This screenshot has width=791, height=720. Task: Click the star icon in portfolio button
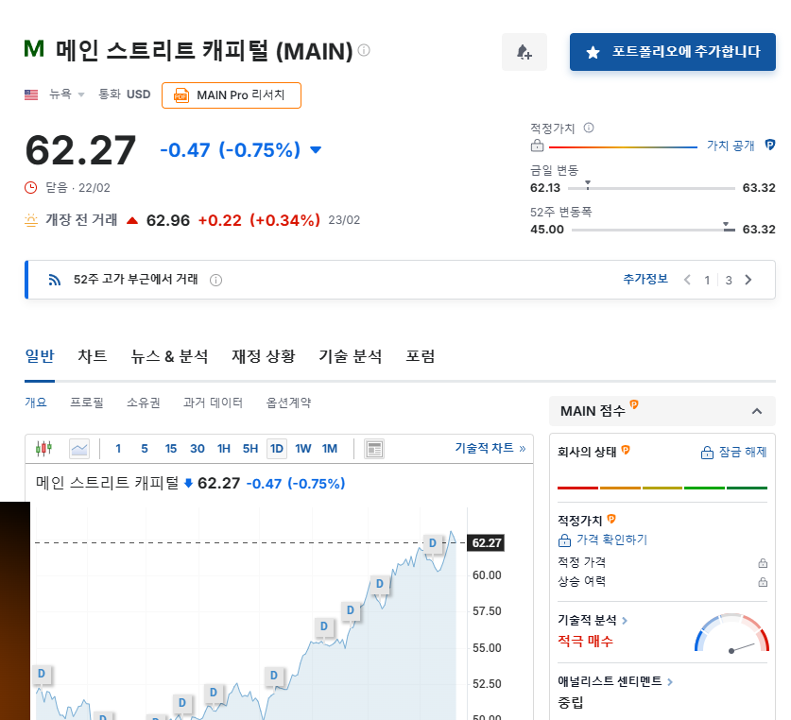(x=593, y=52)
